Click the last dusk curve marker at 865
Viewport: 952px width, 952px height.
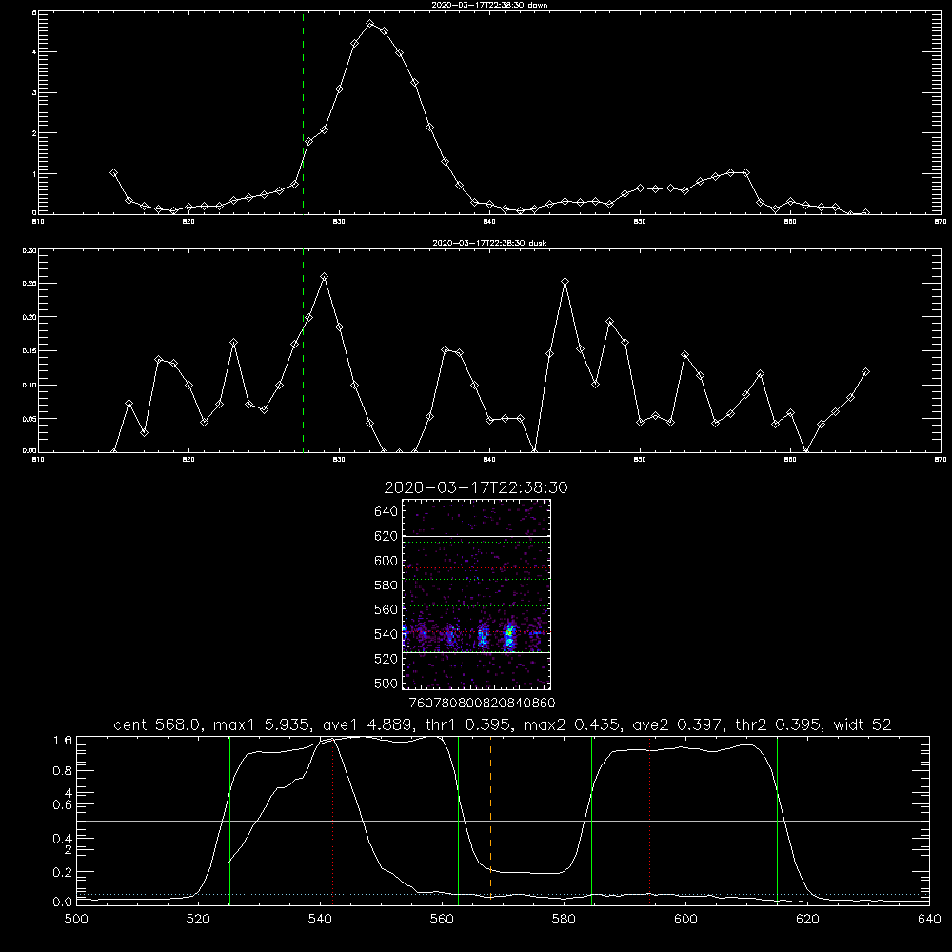[865, 371]
